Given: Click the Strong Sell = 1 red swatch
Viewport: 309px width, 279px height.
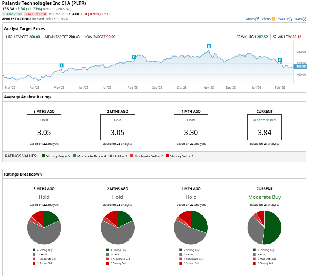Looking at the screenshot, I should coord(168,156).
